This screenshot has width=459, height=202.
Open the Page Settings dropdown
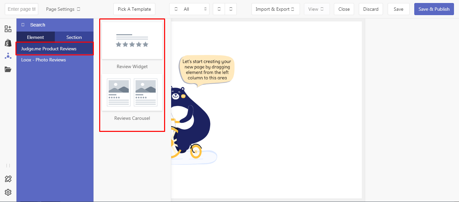click(x=63, y=9)
